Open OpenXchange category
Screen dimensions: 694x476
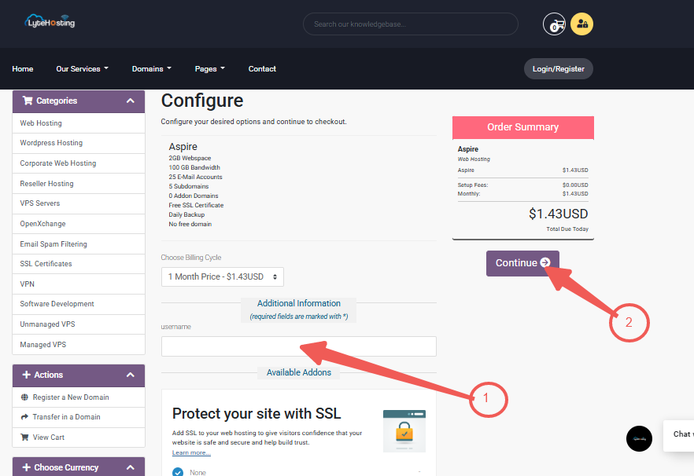79,224
